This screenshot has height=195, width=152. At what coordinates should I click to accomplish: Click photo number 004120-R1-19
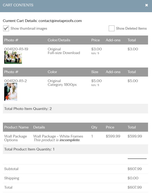point(16,49)
